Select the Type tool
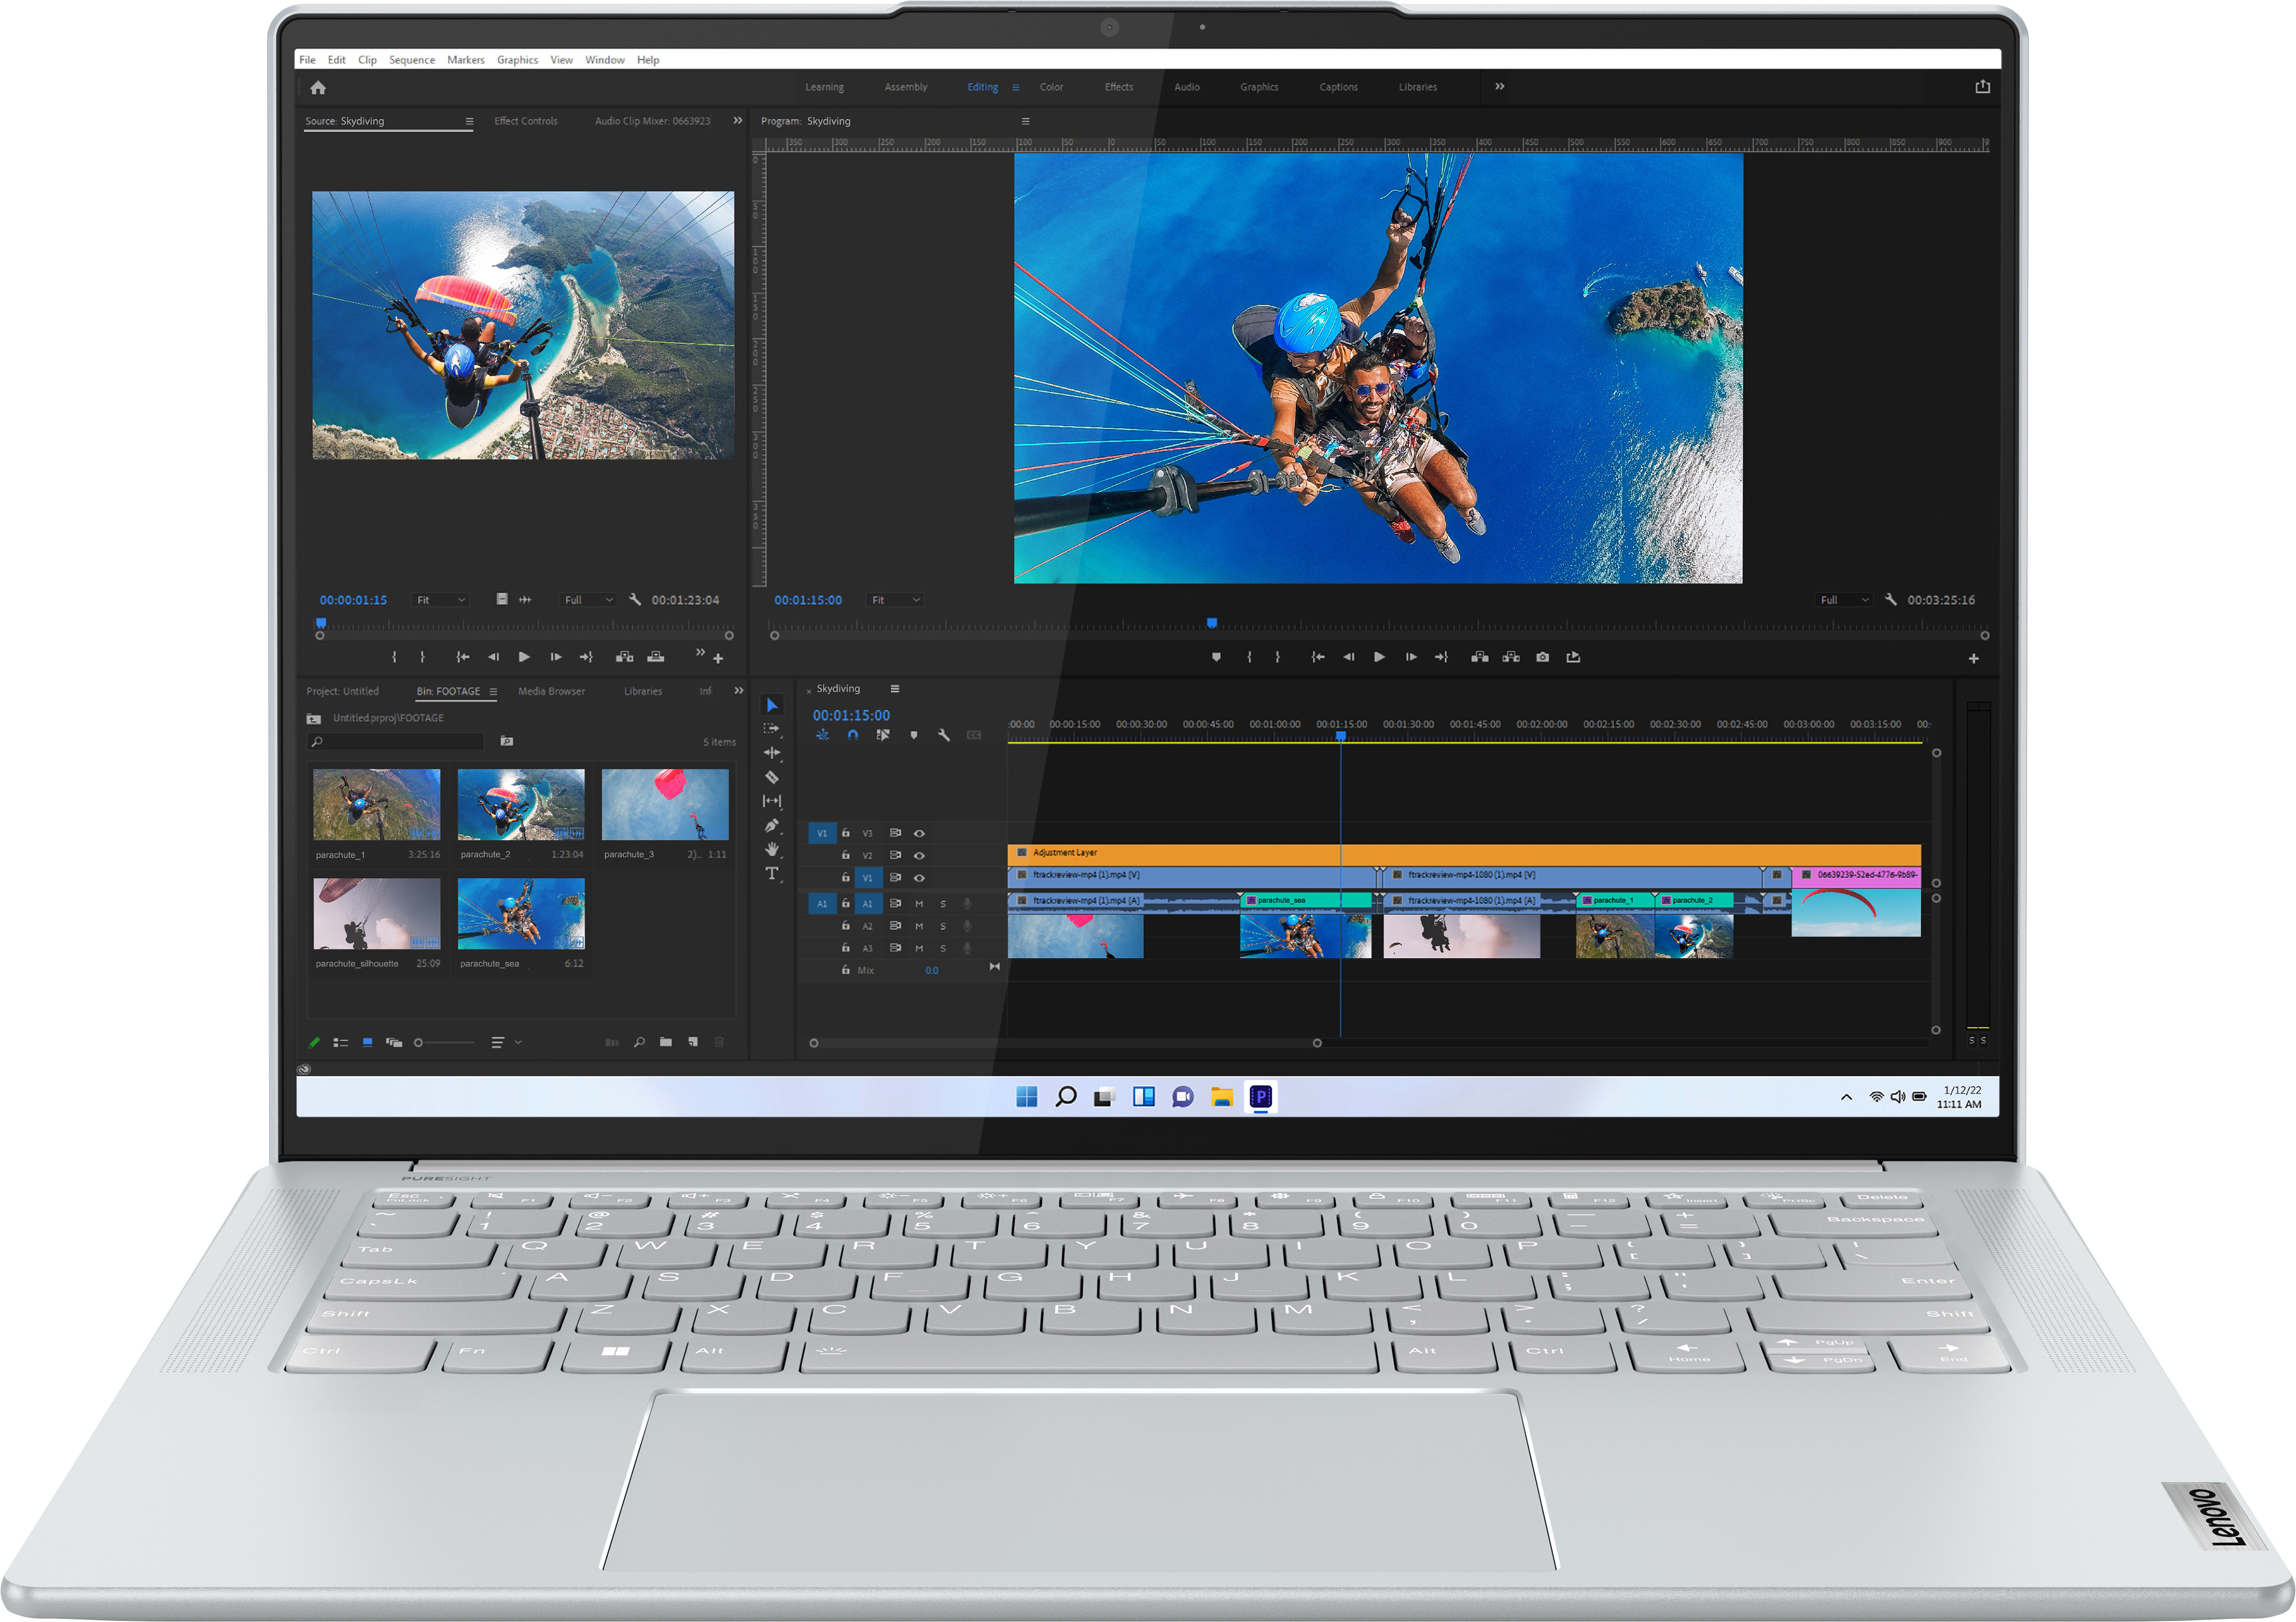This screenshot has width=2296, height=1622. (771, 873)
